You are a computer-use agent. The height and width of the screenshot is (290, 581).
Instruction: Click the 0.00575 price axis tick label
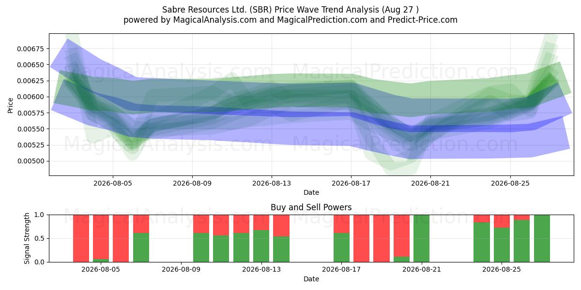coord(31,113)
